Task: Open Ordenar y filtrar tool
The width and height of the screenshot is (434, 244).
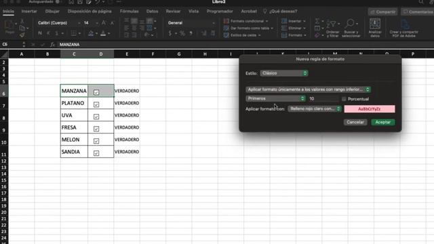Action: point(332,28)
